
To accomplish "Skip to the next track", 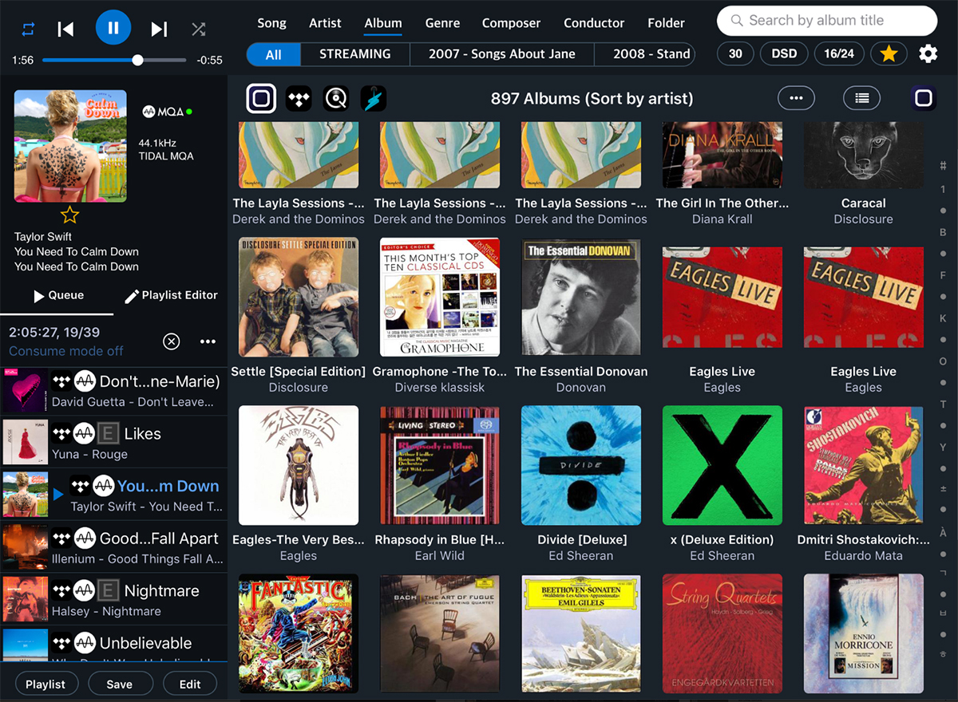I will coord(159,30).
